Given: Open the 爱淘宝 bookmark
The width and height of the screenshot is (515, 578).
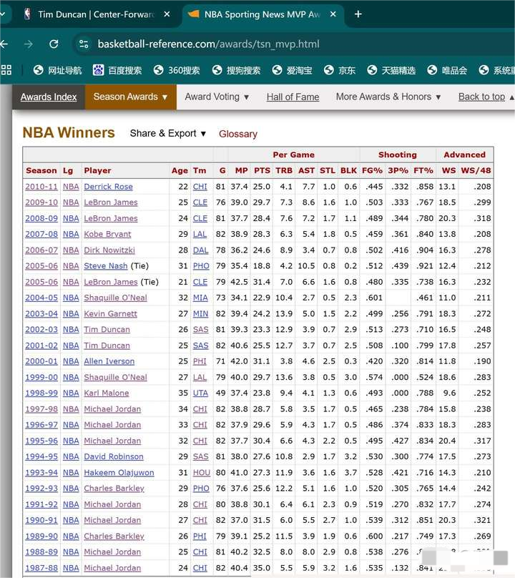Looking at the screenshot, I should pos(293,70).
